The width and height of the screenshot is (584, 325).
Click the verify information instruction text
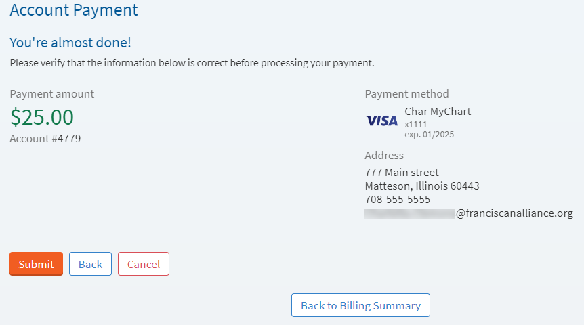pyautogui.click(x=192, y=63)
